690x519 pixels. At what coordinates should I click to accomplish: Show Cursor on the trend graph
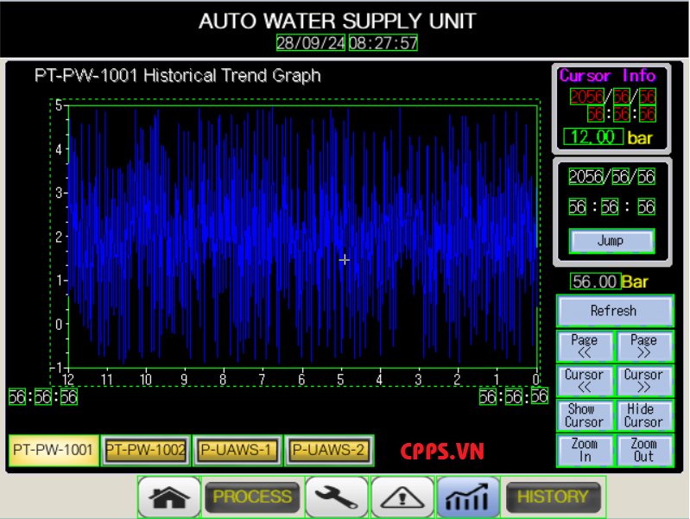click(x=585, y=415)
